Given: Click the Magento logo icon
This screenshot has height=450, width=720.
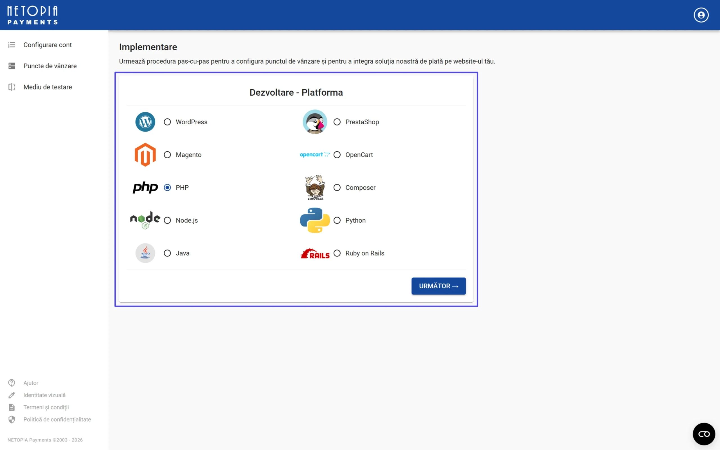Looking at the screenshot, I should click(x=145, y=154).
